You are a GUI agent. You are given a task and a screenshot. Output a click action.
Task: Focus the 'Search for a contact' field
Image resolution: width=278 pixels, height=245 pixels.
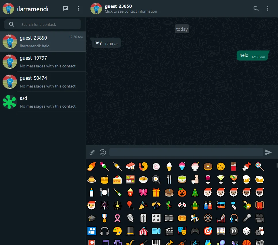pos(43,24)
